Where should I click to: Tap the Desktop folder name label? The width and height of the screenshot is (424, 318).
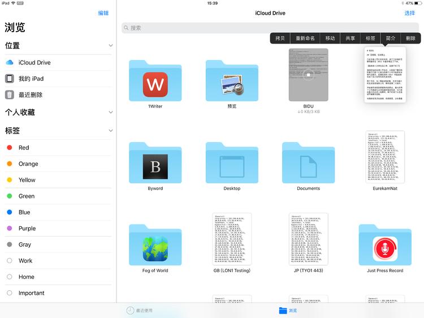pyautogui.click(x=232, y=188)
